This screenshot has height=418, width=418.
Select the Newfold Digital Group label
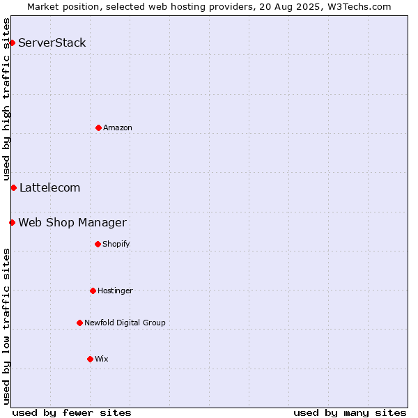[x=125, y=323]
